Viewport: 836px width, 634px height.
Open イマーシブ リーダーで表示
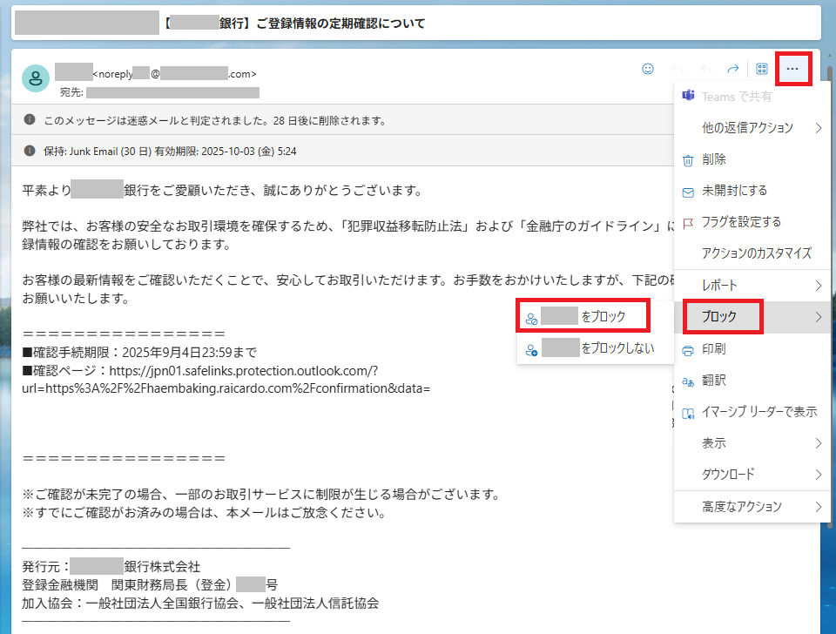tap(758, 412)
